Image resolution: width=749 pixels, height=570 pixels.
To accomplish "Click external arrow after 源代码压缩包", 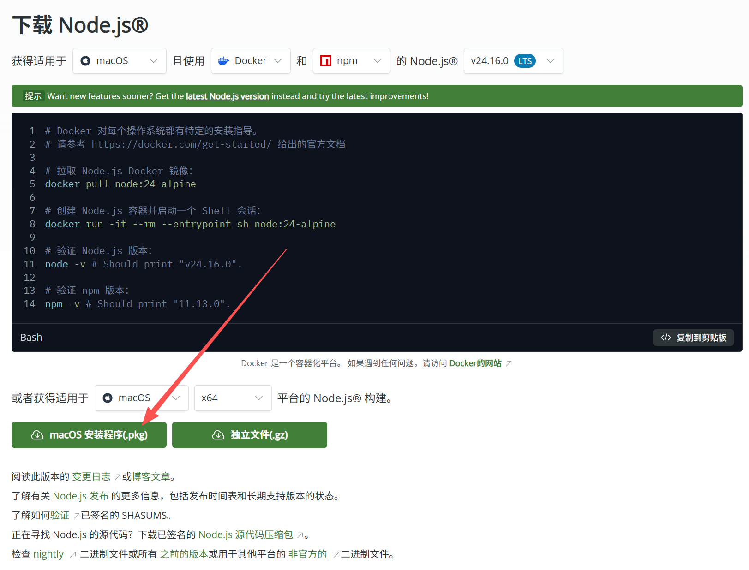I will pyautogui.click(x=300, y=535).
